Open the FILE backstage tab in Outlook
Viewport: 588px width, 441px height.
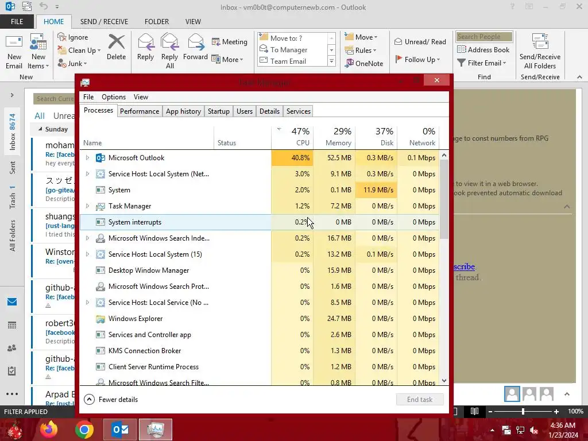coord(17,22)
